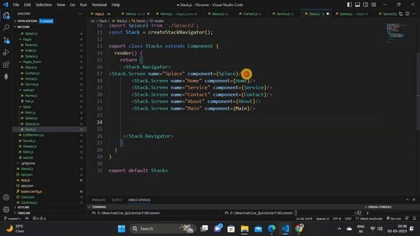
Task: Click the open changes icon in editor toolbar
Action: 401,14
